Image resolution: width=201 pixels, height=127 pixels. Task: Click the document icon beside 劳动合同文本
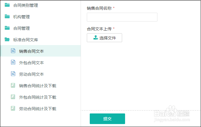(x=13, y=74)
